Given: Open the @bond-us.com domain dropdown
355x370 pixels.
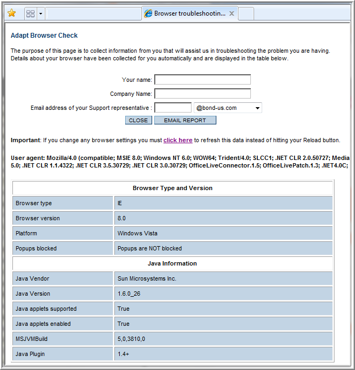Looking at the screenshot, I should point(228,108).
